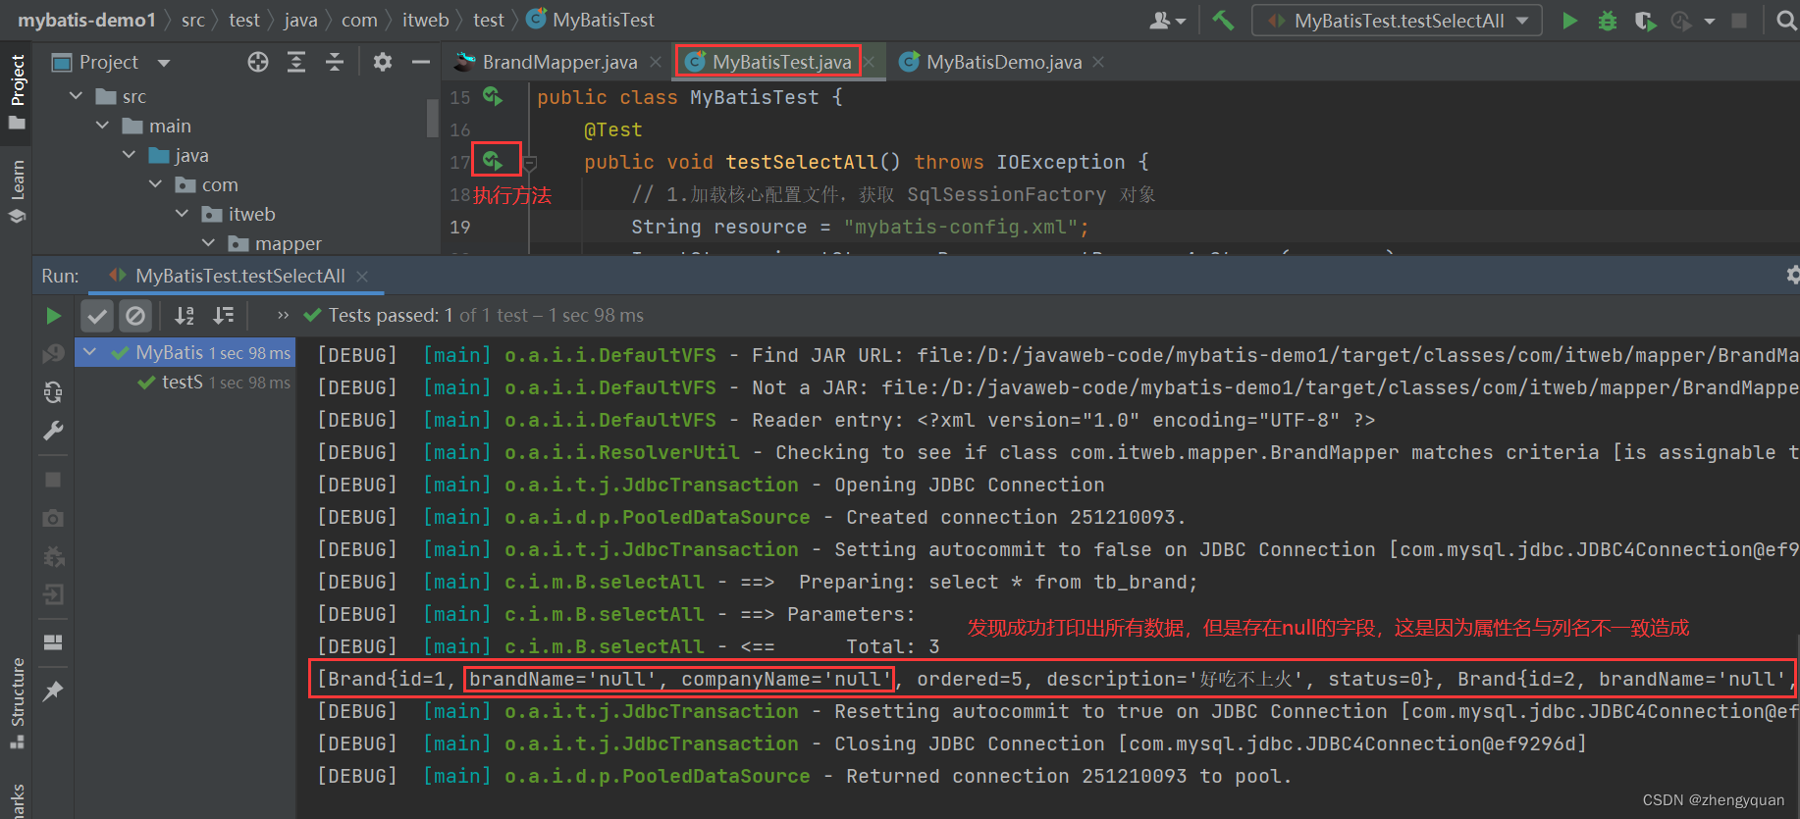This screenshot has width=1800, height=819.
Task: Click the Dump Threads camera icon
Action: [x=53, y=518]
